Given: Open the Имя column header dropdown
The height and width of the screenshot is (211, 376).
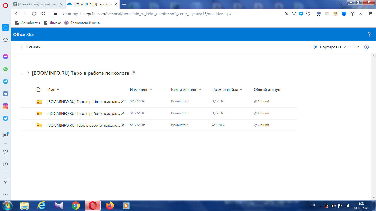Looking at the screenshot, I should click(53, 90).
